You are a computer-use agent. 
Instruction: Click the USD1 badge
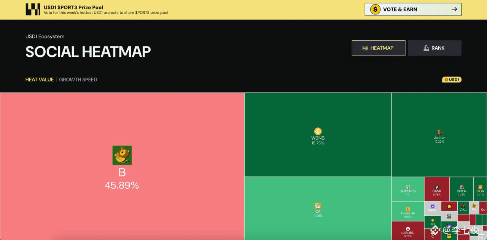tap(452, 79)
